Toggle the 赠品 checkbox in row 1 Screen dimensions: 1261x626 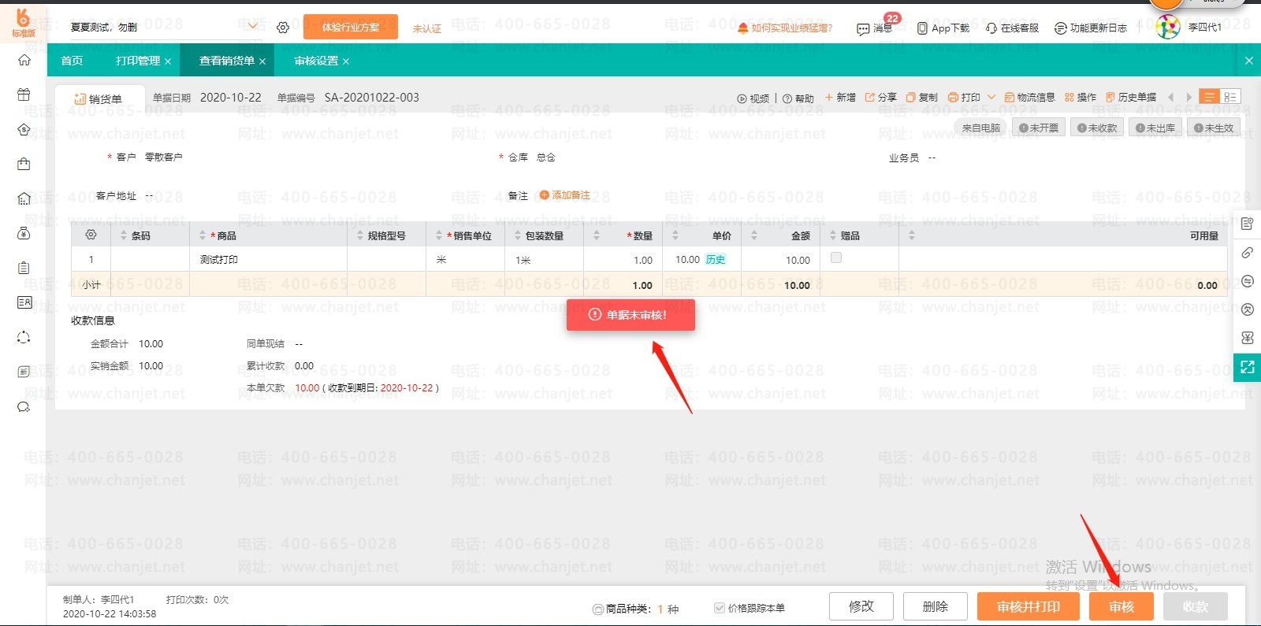click(836, 257)
